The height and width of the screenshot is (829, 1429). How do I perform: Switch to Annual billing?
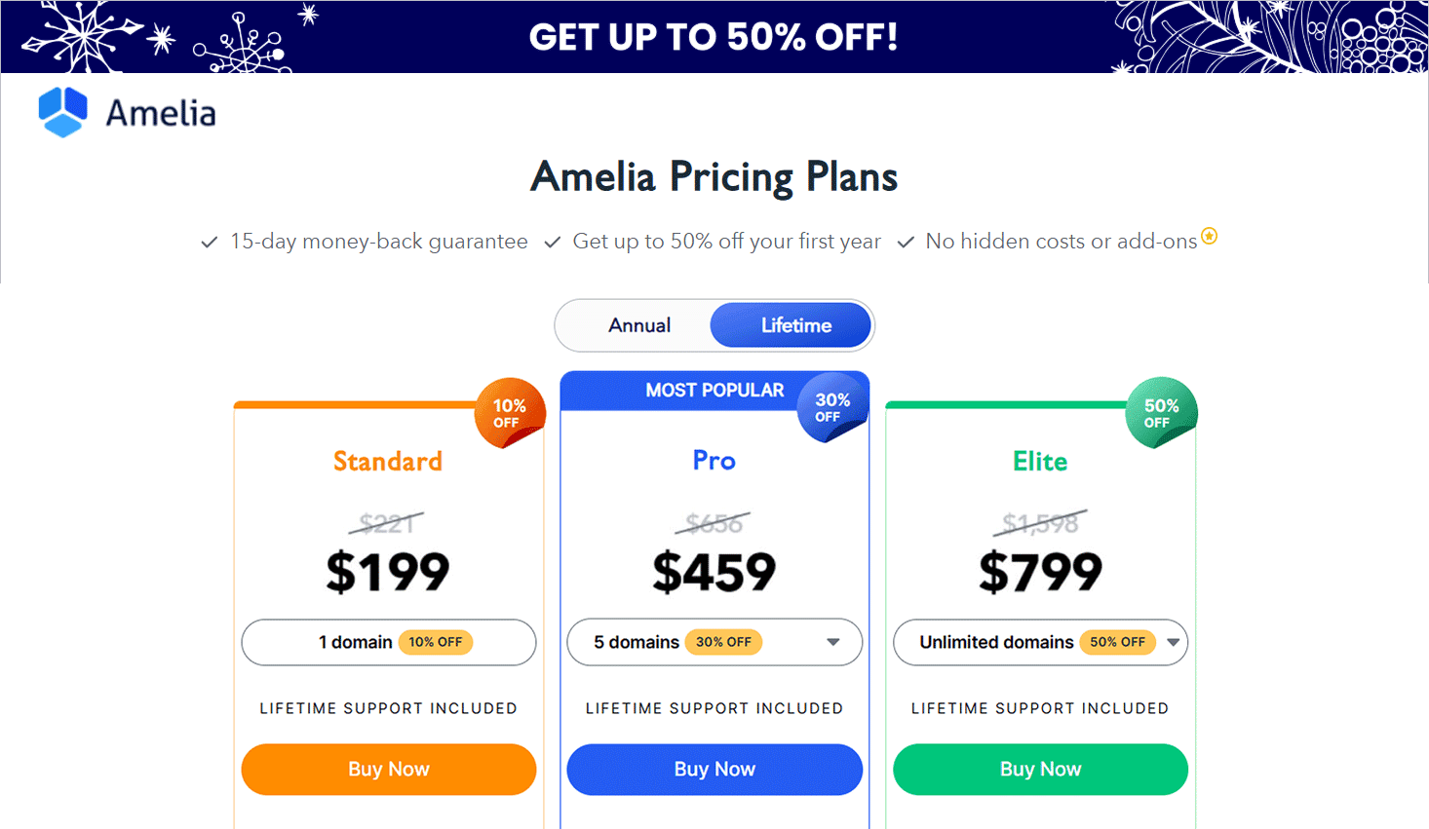(x=639, y=324)
